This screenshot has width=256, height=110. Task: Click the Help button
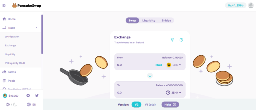(x=170, y=104)
